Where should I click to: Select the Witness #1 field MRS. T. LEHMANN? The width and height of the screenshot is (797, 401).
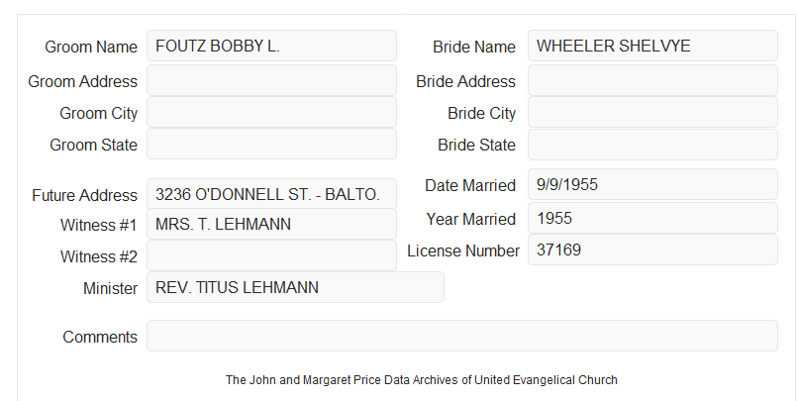(271, 224)
